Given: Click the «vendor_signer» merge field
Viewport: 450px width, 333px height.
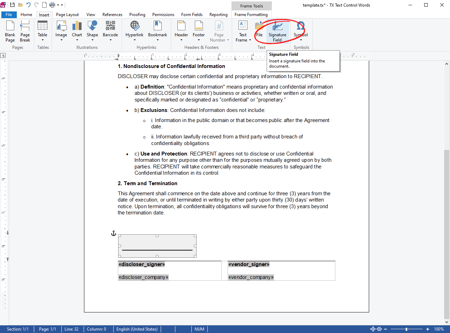Looking at the screenshot, I should [249, 264].
